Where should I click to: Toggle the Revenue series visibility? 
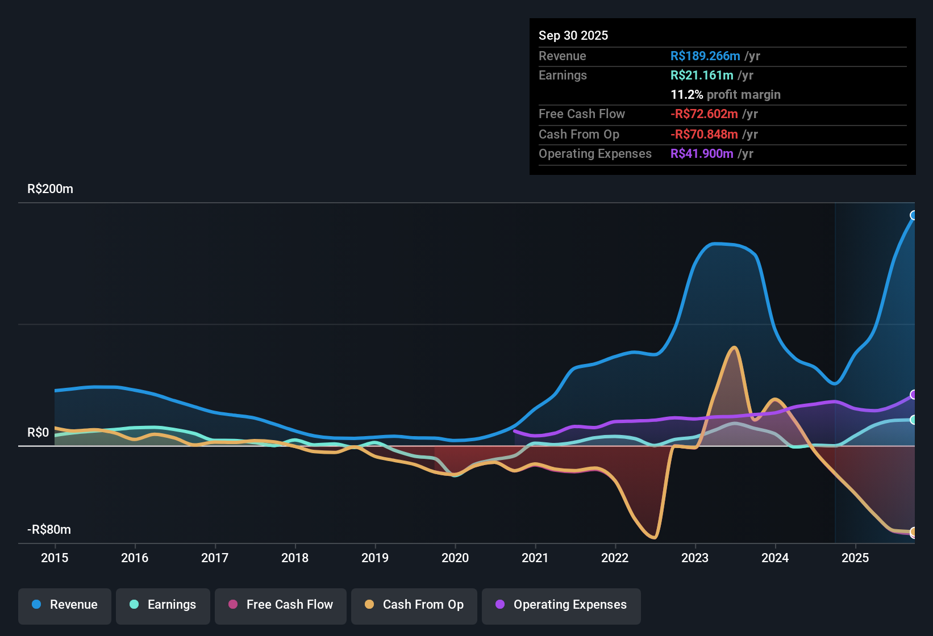click(x=64, y=605)
